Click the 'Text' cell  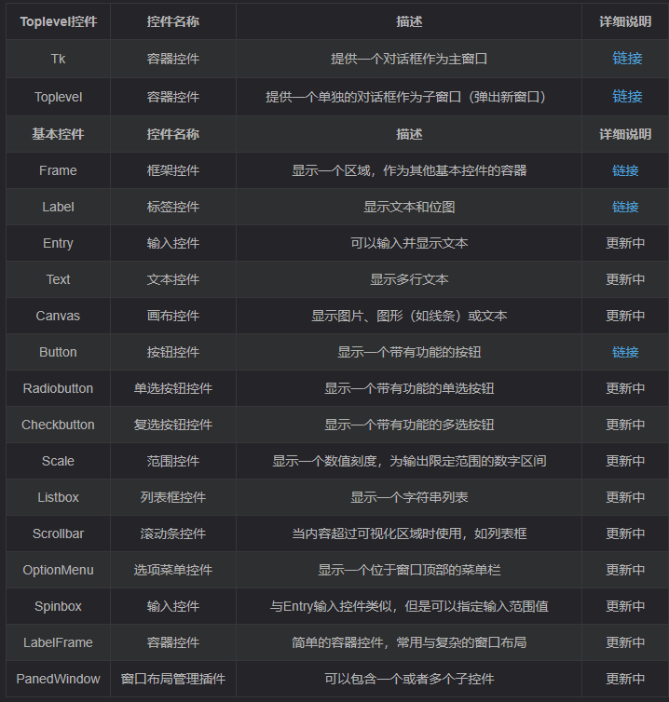coord(59,279)
